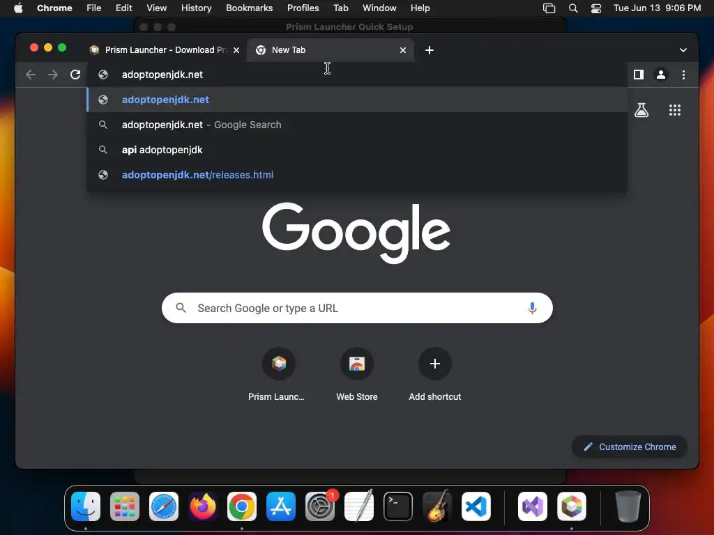Open Terminal from the Dock
714x535 pixels.
(398, 506)
